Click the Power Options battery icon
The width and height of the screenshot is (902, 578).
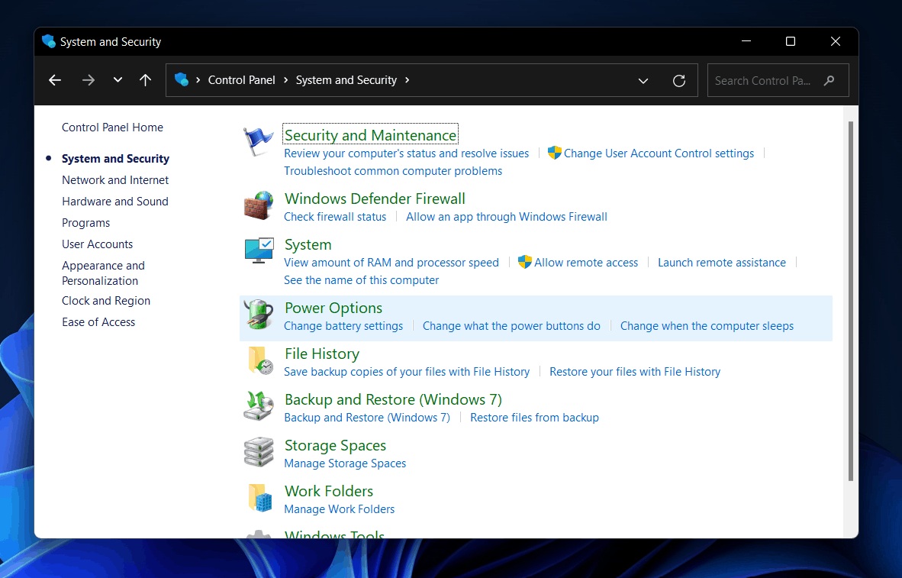(258, 314)
